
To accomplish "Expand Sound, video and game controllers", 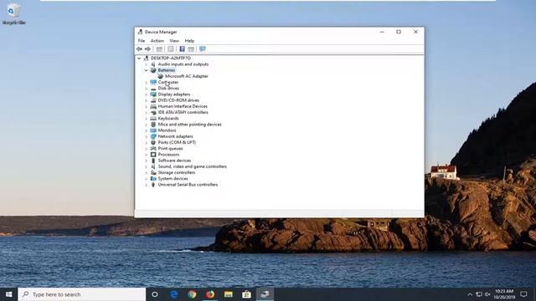I will 147,166.
